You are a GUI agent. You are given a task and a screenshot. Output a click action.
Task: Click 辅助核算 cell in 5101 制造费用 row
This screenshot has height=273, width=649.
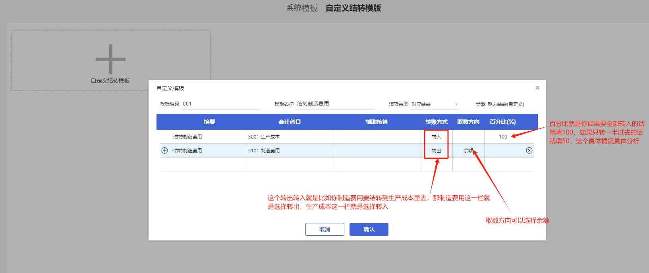pyautogui.click(x=377, y=150)
